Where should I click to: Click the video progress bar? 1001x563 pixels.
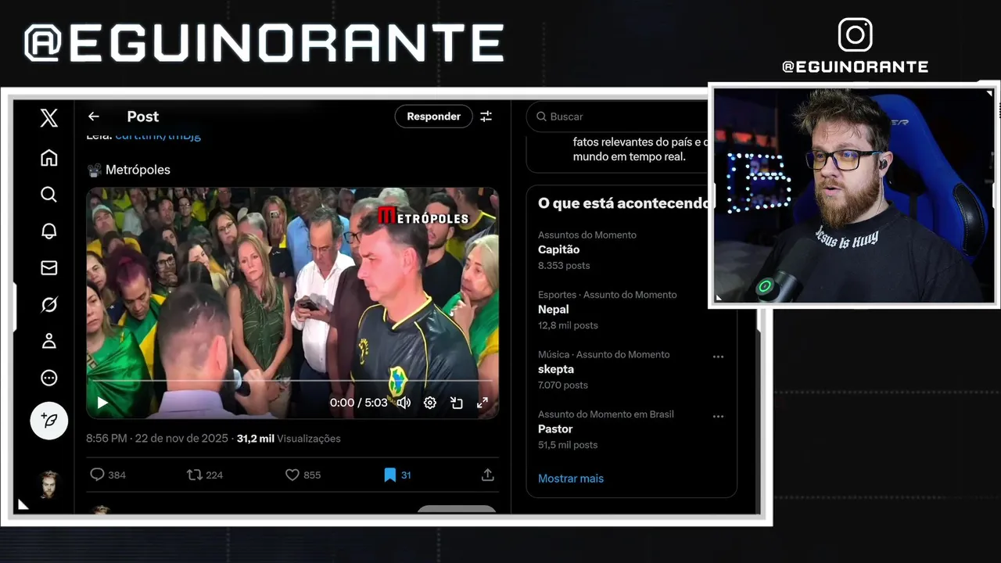292,382
